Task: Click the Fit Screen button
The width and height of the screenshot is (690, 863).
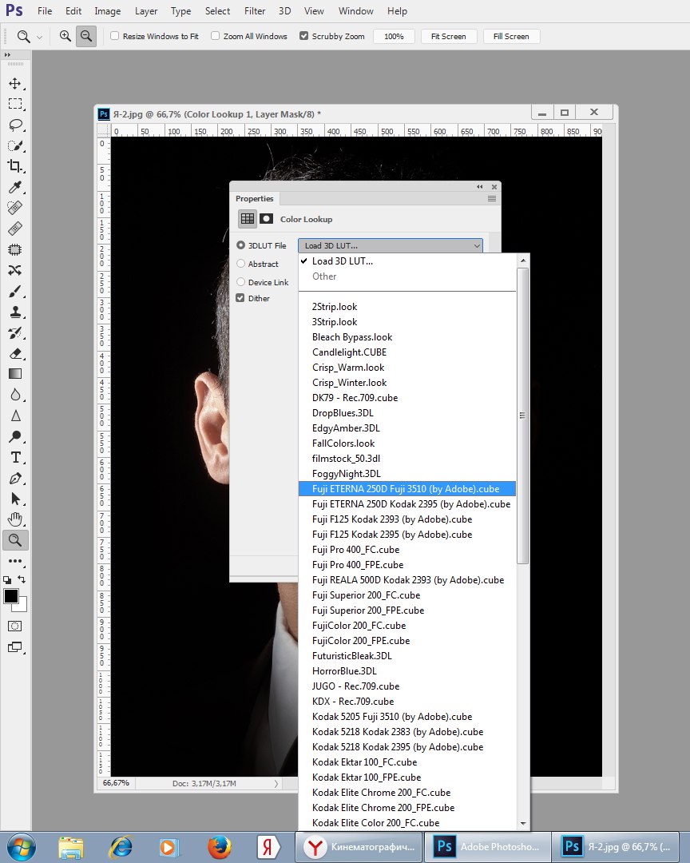Action: pos(449,36)
